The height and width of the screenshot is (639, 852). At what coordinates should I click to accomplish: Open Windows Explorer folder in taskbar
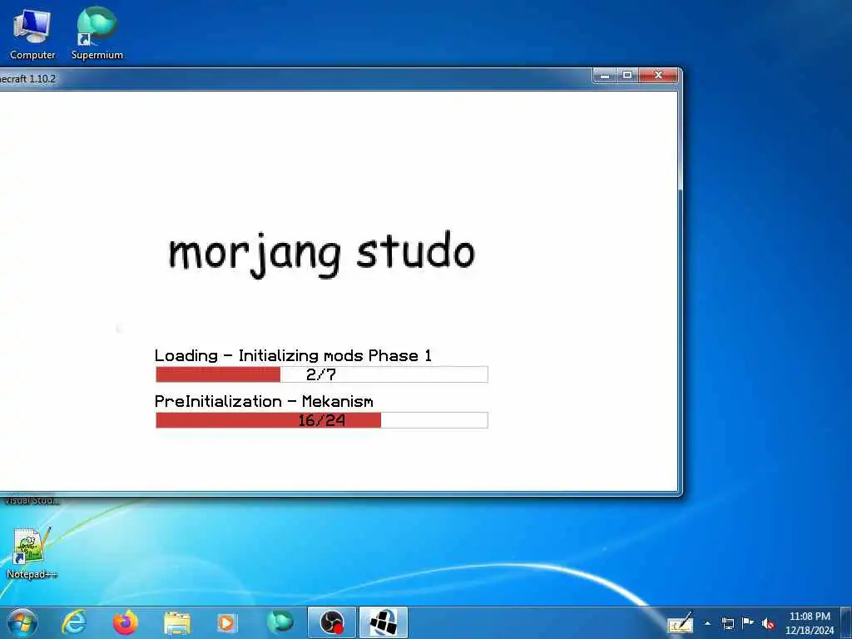click(x=176, y=623)
